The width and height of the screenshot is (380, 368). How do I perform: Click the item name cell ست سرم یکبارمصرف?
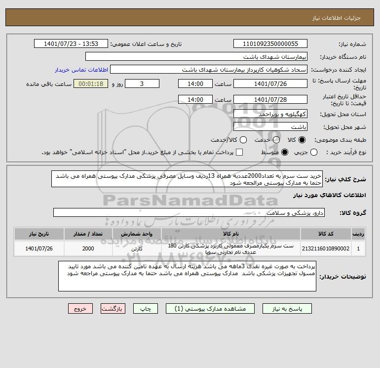pyautogui.click(x=231, y=248)
